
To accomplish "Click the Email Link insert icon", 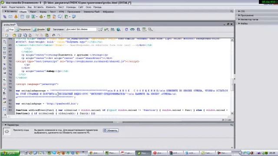I will pyautogui.click(x=10, y=16).
